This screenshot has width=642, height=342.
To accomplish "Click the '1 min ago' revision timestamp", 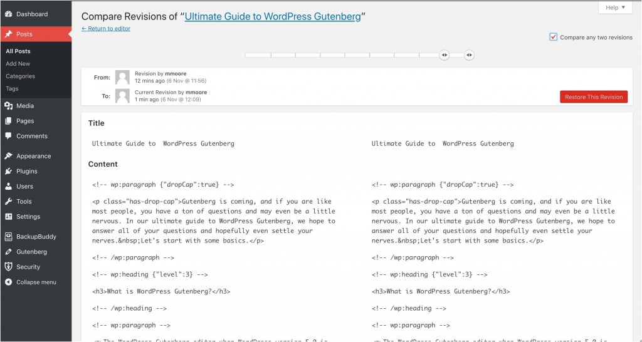I will pos(147,100).
